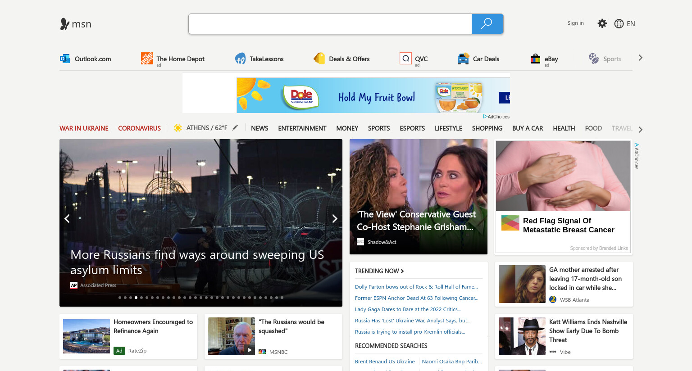This screenshot has width=692, height=371.
Task: Open the Esports tab
Action: pos(412,128)
